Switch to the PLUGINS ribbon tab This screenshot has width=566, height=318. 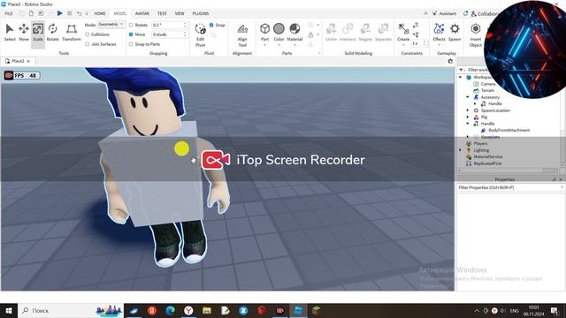(201, 13)
